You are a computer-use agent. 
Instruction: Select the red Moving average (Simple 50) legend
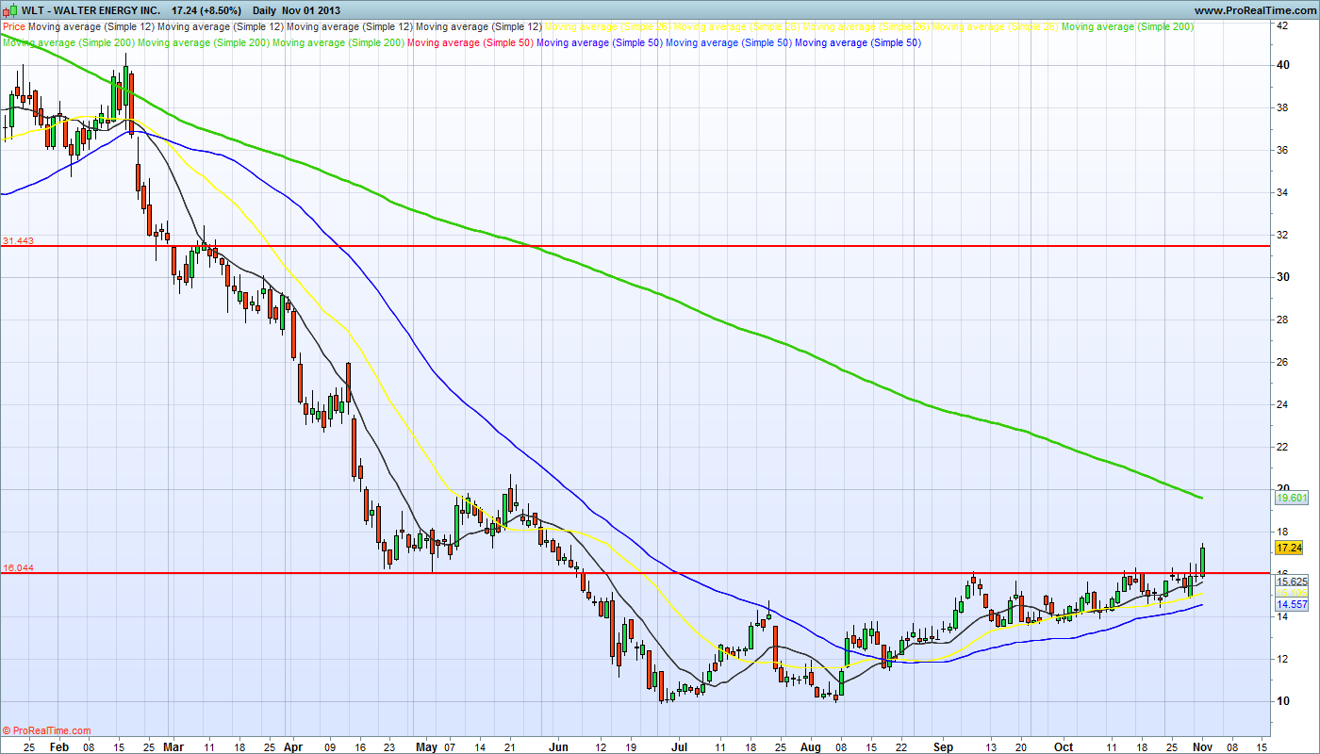[470, 42]
